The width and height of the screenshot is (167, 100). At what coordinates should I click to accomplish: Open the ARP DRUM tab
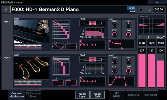click(x=117, y=95)
